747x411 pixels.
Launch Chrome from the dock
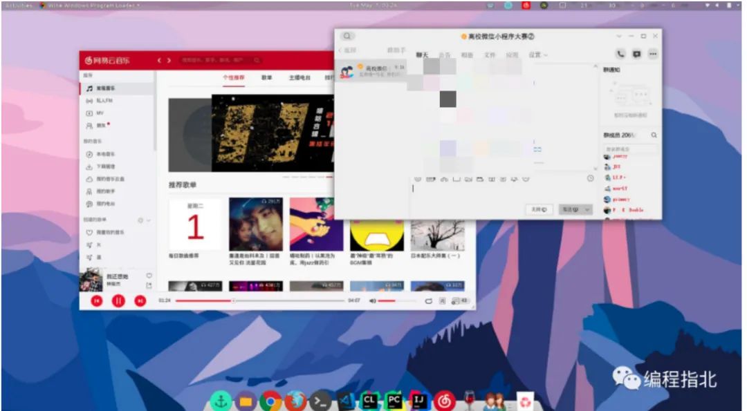270,401
